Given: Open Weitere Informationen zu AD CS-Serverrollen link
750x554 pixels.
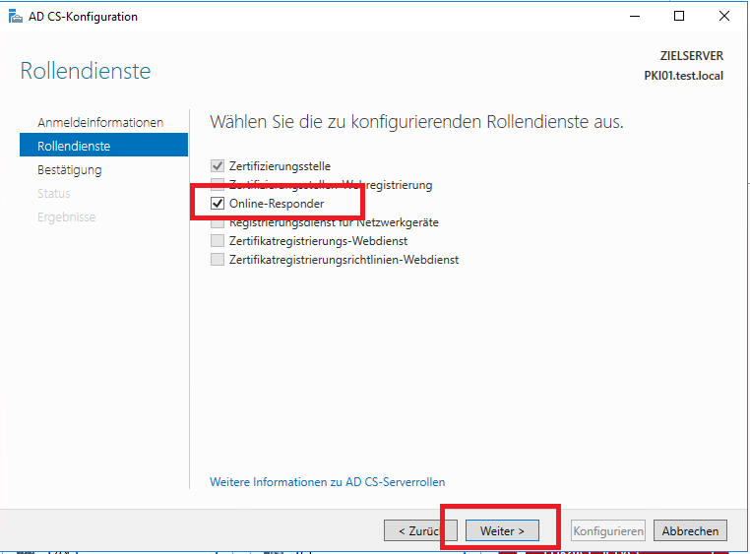Looking at the screenshot, I should [x=327, y=482].
